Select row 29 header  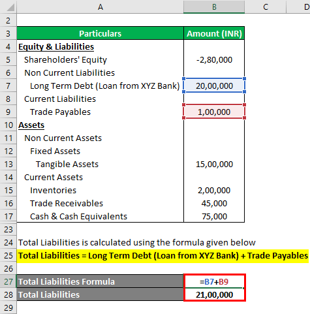(x=8, y=307)
